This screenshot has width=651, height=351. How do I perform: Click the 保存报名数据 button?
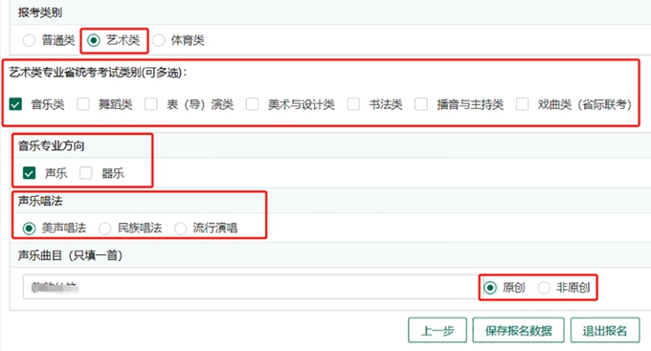[x=518, y=330]
